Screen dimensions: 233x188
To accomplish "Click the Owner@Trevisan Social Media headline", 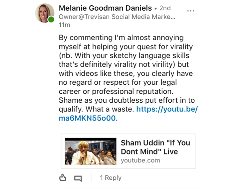I will tap(117, 17).
